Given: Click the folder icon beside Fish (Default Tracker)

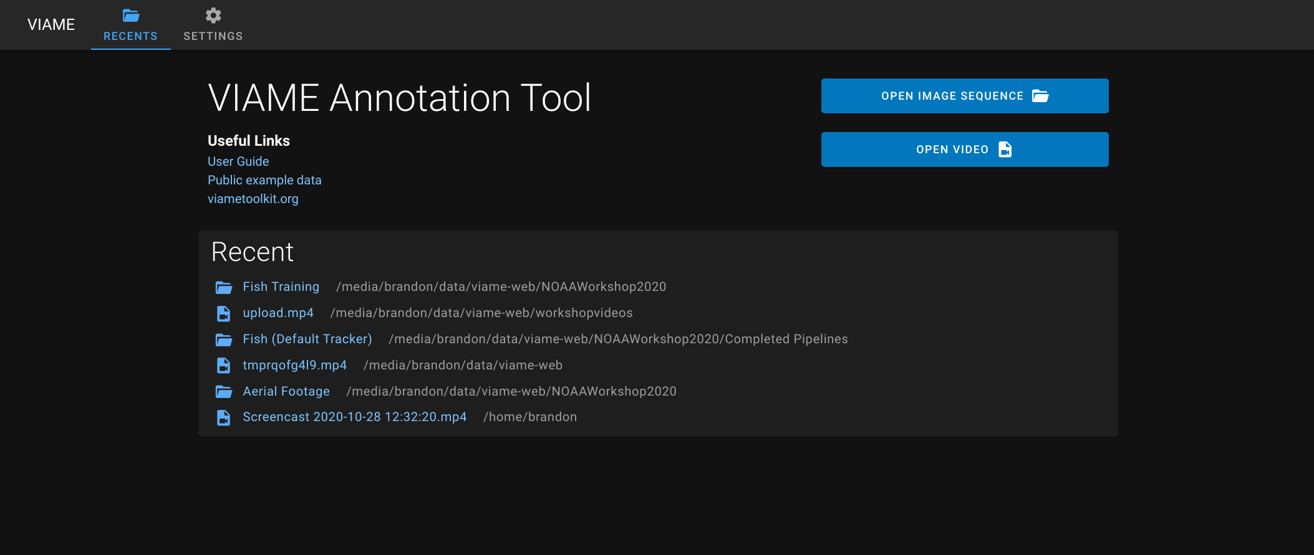Looking at the screenshot, I should pyautogui.click(x=224, y=339).
